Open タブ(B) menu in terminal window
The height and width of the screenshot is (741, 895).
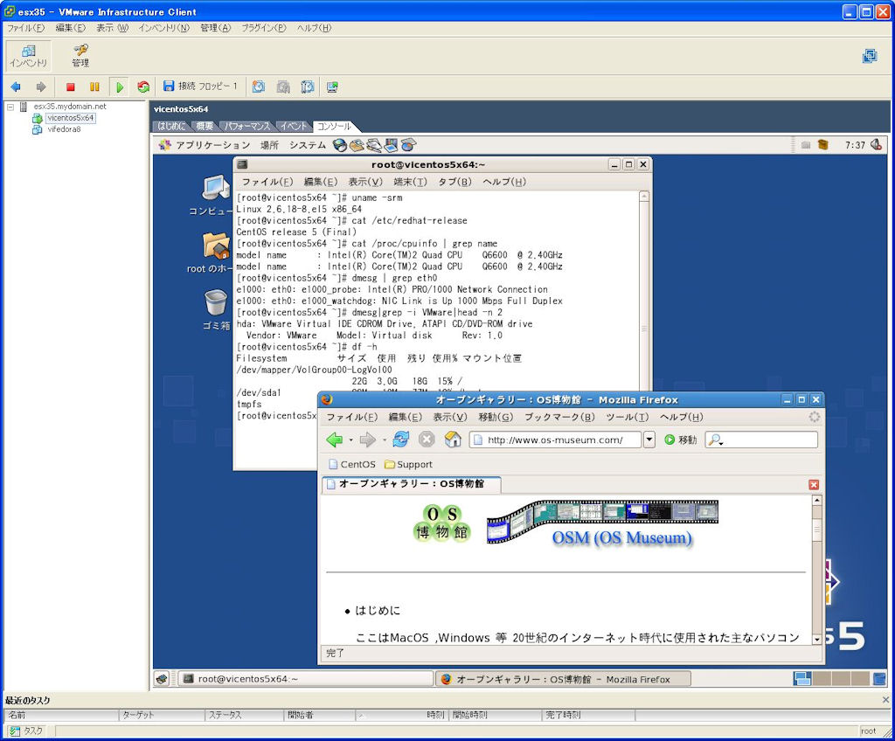click(x=454, y=182)
